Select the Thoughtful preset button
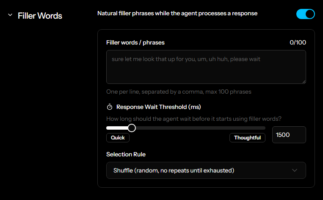 coord(247,138)
